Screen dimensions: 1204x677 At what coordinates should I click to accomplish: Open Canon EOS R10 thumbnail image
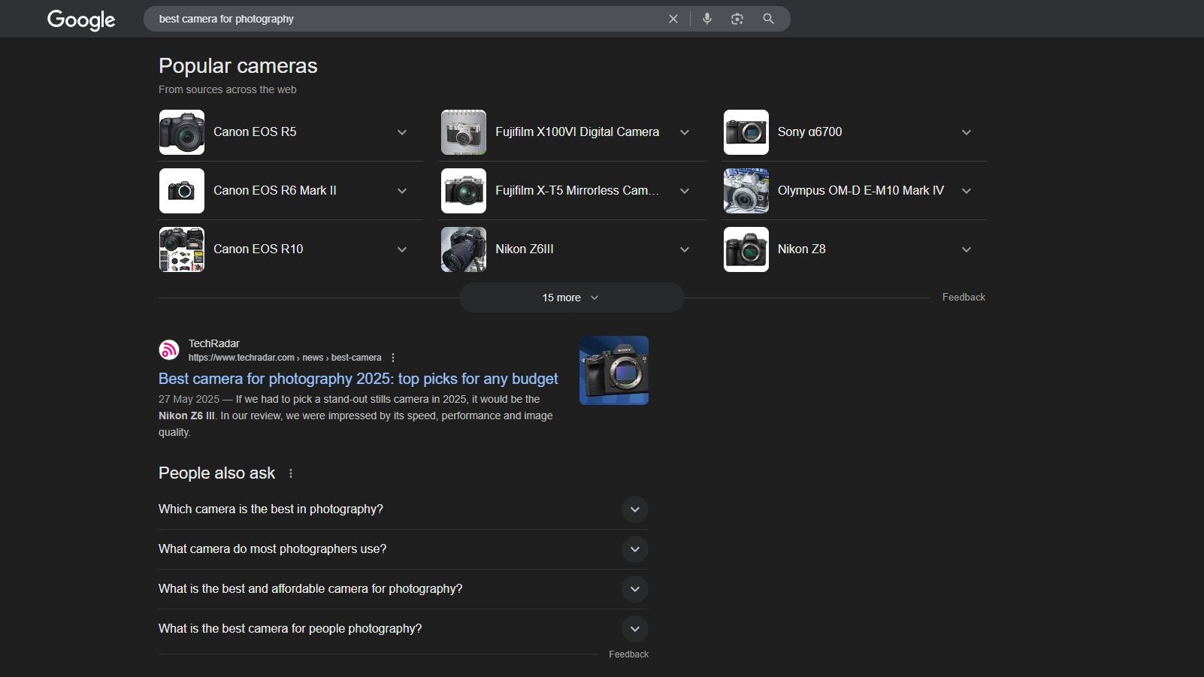[x=182, y=249]
